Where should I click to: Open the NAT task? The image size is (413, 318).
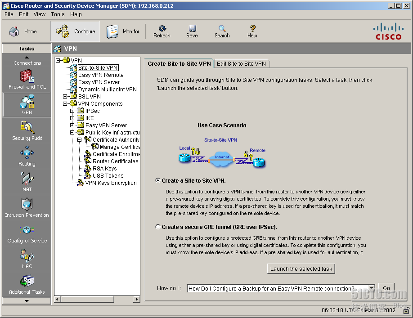click(x=27, y=182)
